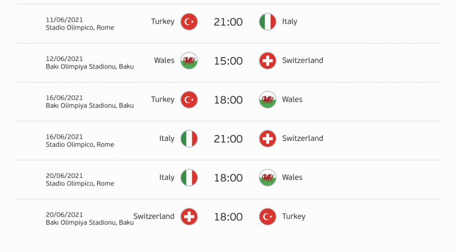Click Switzerland's flag in the Switzerland vs Turkey match
The image size is (456, 252).
[189, 217]
